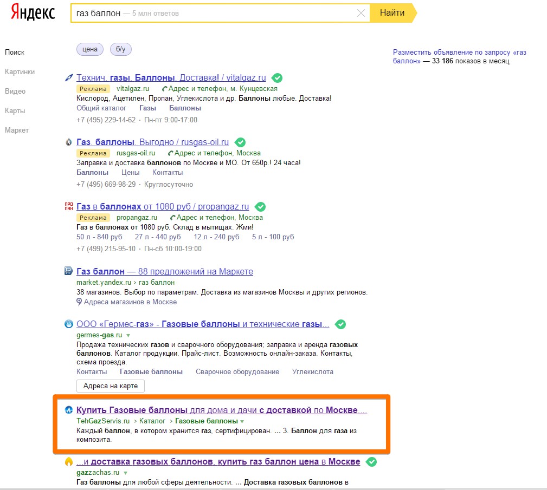
Task: Click the verified badge next to gazzachas.ru title
Action: pyautogui.click(x=371, y=462)
